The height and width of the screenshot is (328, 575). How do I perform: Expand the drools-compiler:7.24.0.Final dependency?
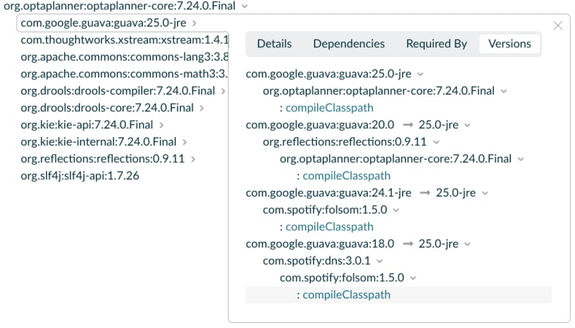224,91
